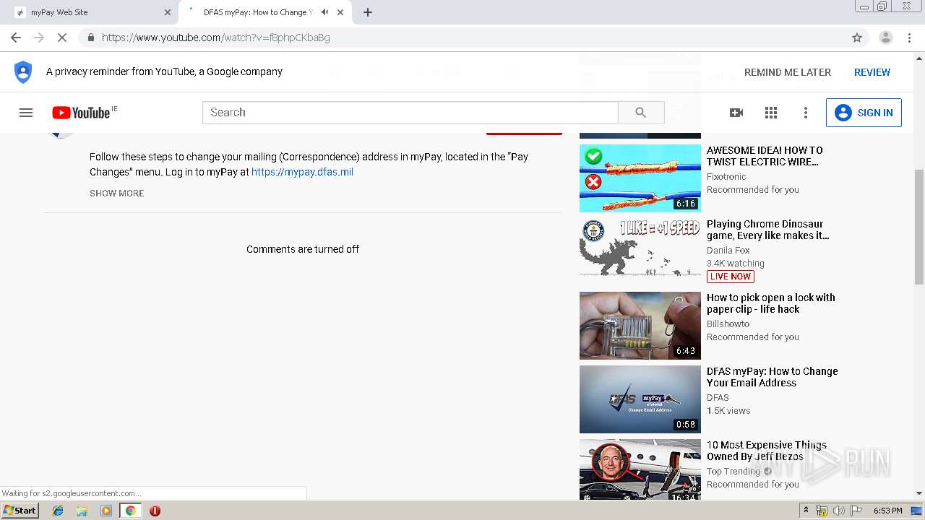
Task: Expand description with SHOW MORE
Action: (x=117, y=193)
